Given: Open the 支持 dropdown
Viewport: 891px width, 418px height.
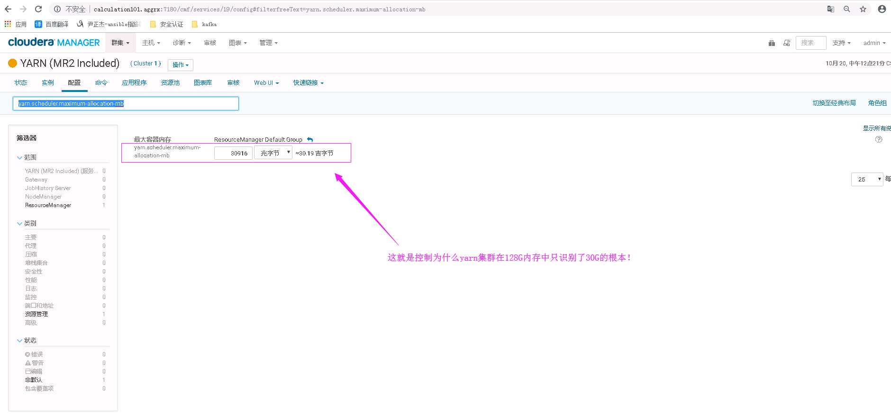Looking at the screenshot, I should (842, 43).
